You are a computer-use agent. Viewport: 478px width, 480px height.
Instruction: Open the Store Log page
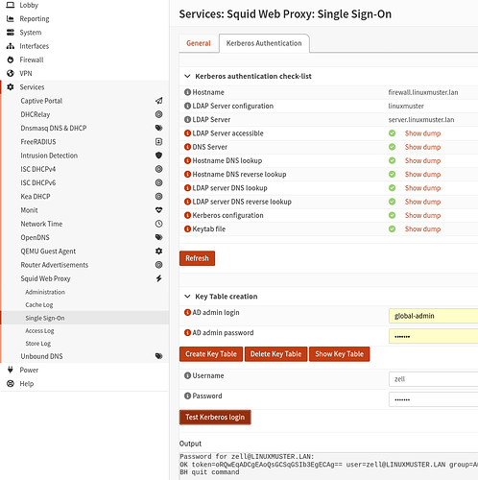(38, 344)
